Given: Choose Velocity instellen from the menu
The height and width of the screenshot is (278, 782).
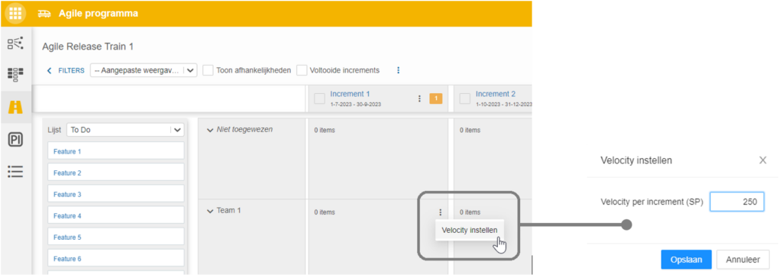Looking at the screenshot, I should pos(470,230).
